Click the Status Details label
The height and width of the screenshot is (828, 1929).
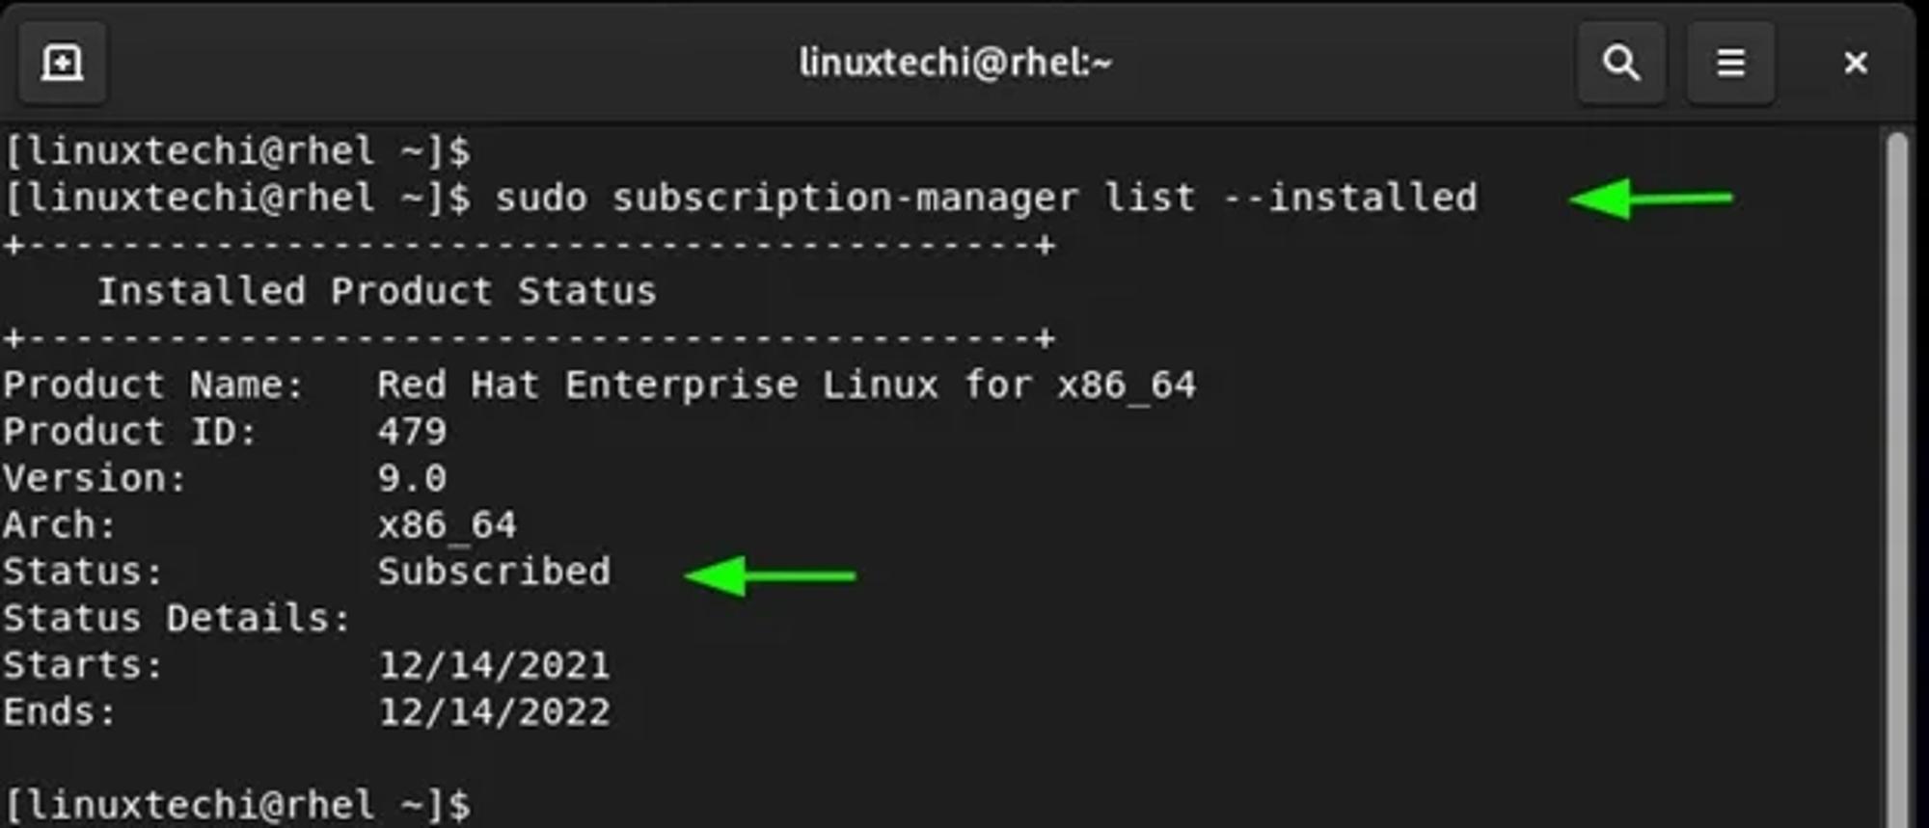[x=177, y=618]
